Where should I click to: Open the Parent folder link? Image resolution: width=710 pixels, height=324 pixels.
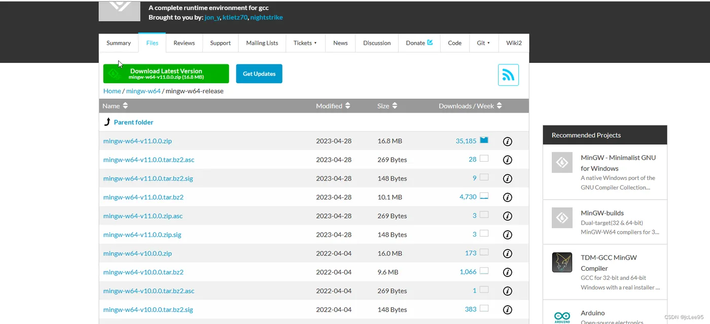(133, 122)
